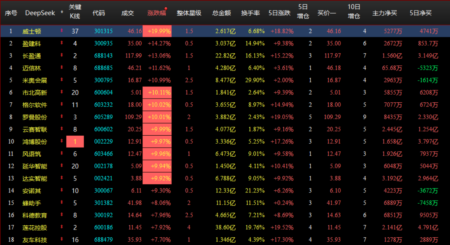Click the 9505万 five-day net buy cell
This screenshot has width=450, height=245.
(x=429, y=215)
